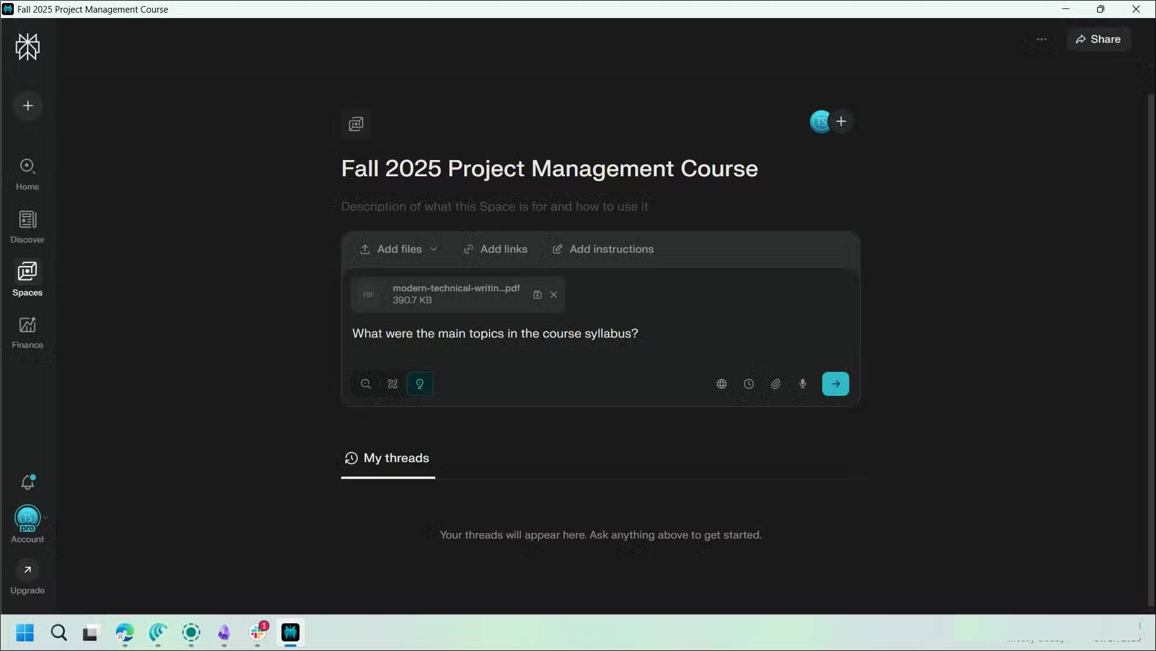Click the microphone dictation icon
This screenshot has width=1156, height=651.
point(802,384)
